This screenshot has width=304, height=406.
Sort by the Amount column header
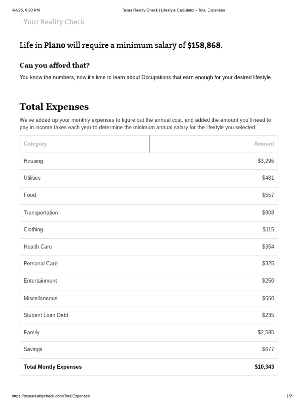(264, 144)
